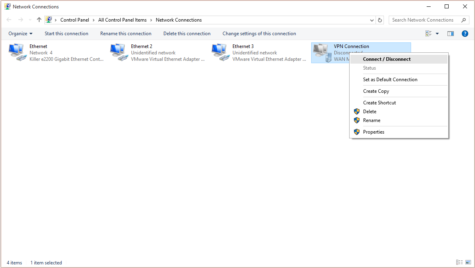Choose Connect / Disconnect from context menu
This screenshot has height=268, width=475.
coord(386,59)
